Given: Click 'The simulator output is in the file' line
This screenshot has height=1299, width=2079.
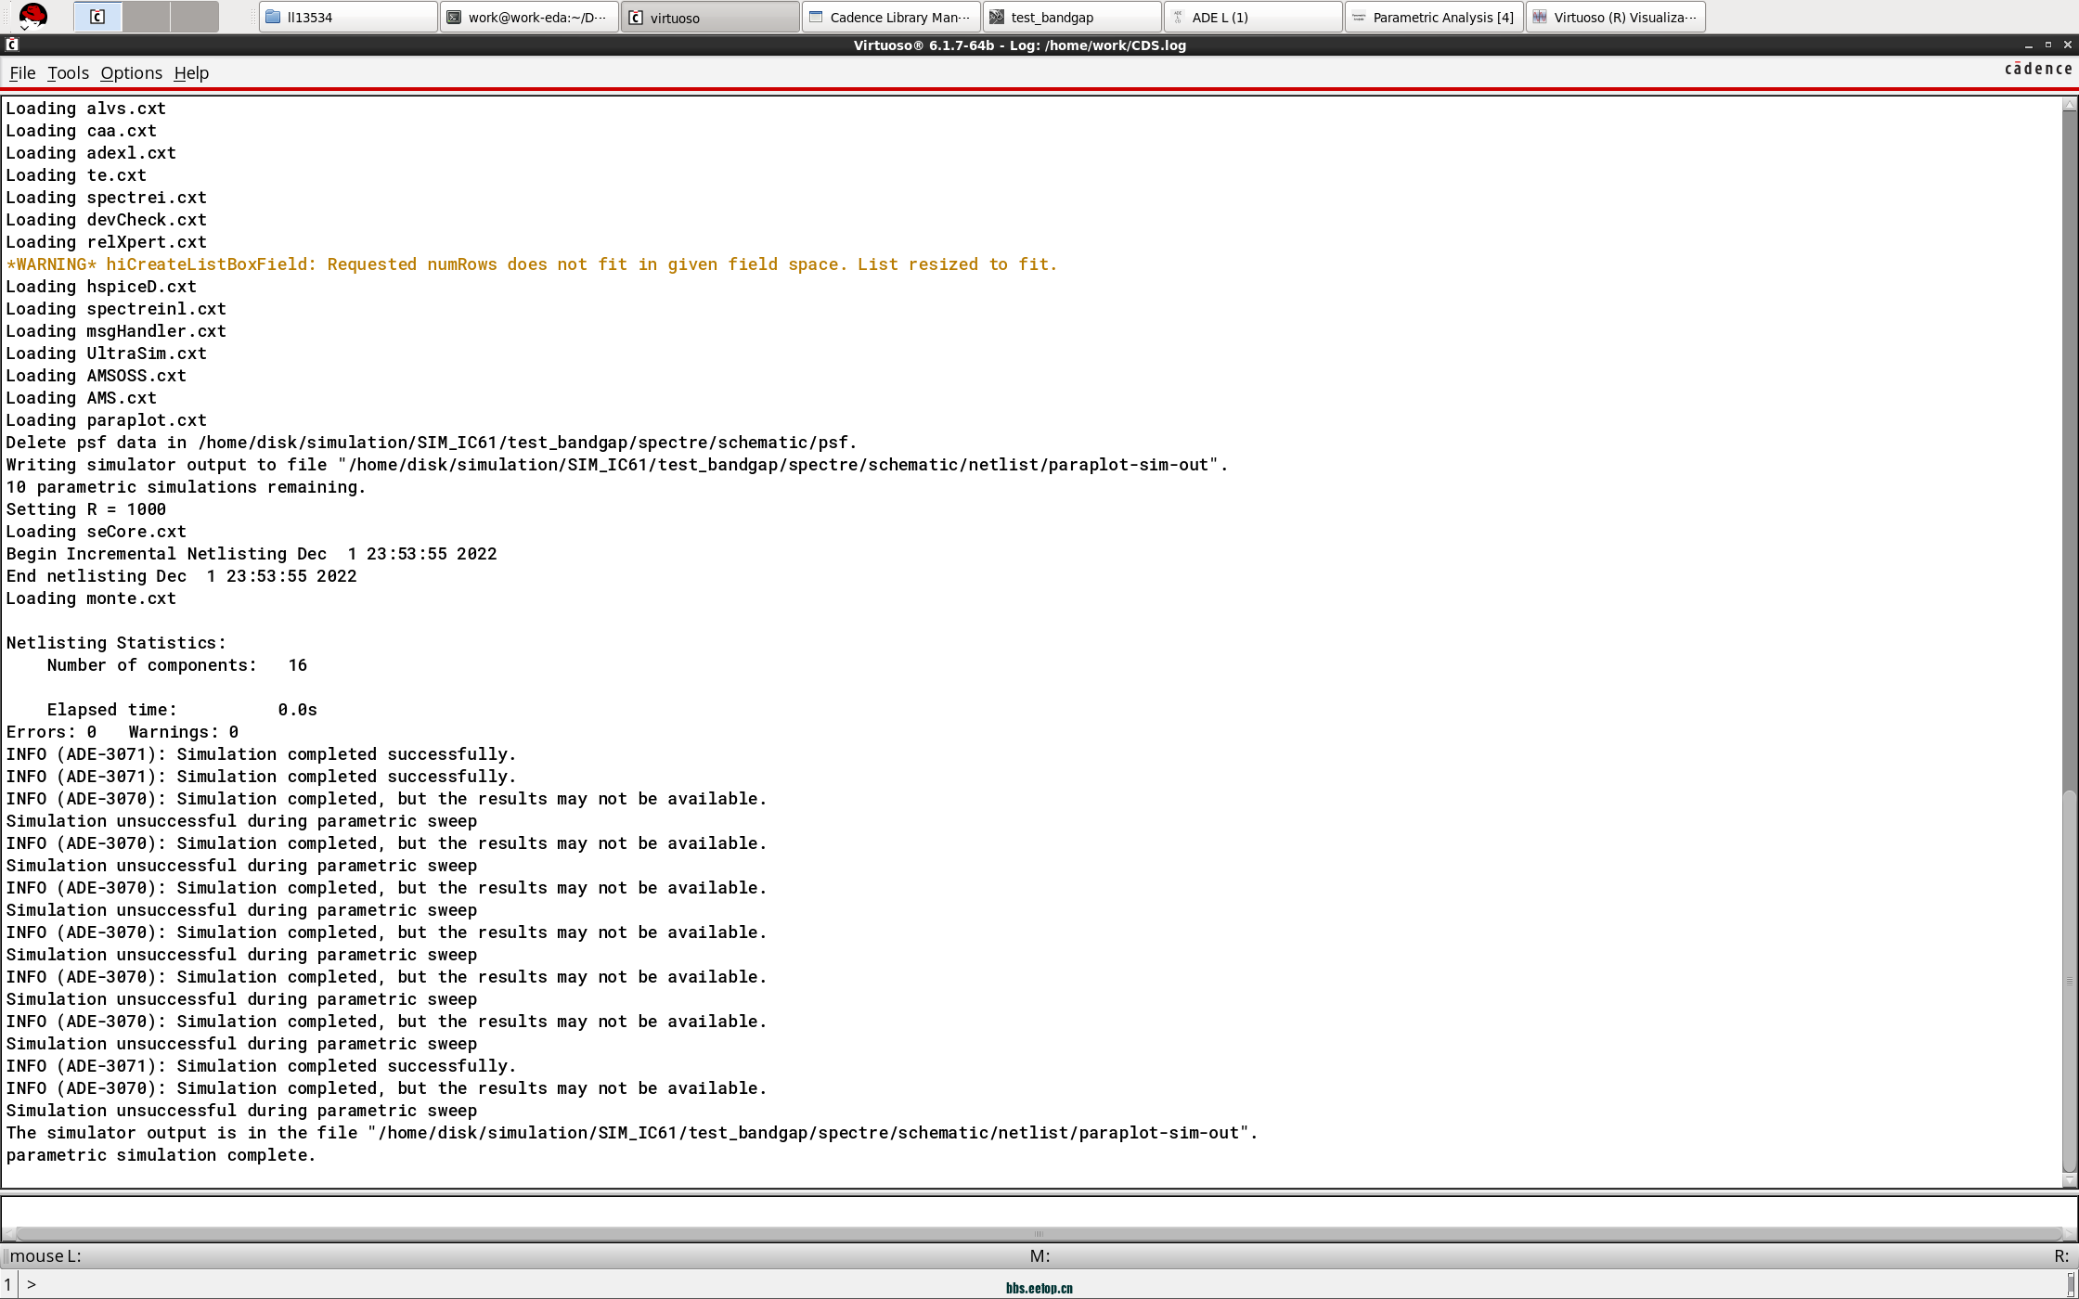Looking at the screenshot, I should click(632, 1133).
